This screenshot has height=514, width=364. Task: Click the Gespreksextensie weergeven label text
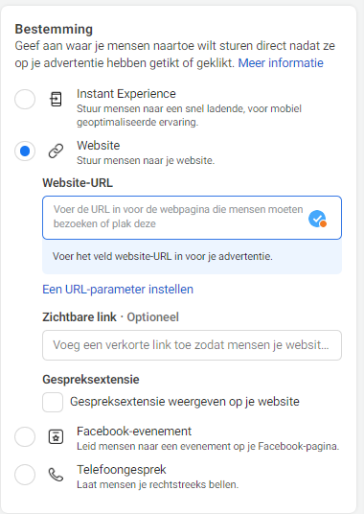[x=185, y=402]
